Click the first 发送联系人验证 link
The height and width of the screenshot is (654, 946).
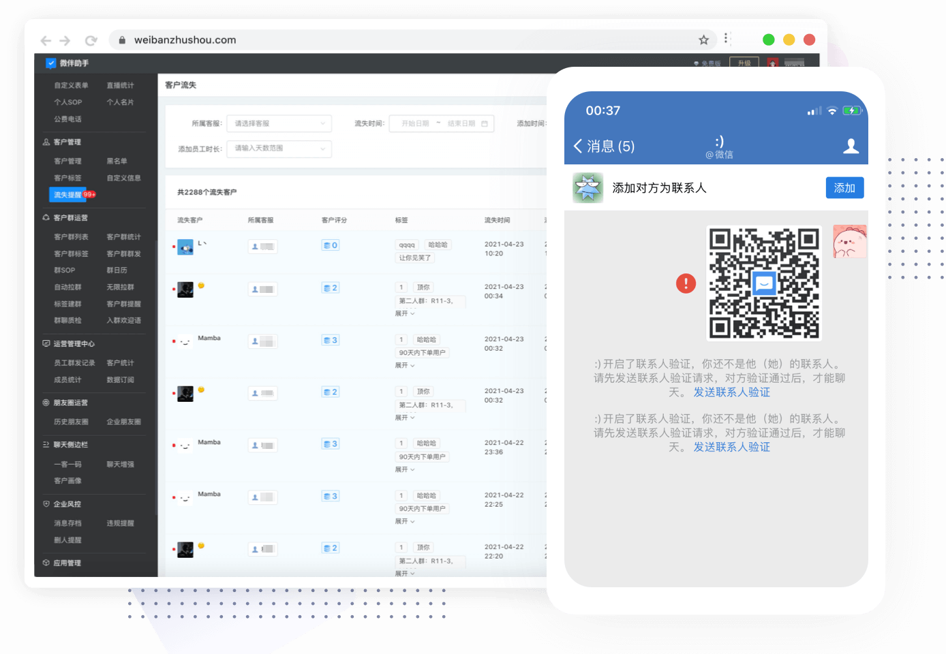coord(732,392)
